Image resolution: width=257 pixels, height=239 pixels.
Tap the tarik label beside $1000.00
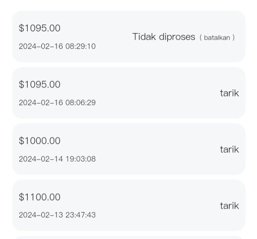pyautogui.click(x=229, y=149)
